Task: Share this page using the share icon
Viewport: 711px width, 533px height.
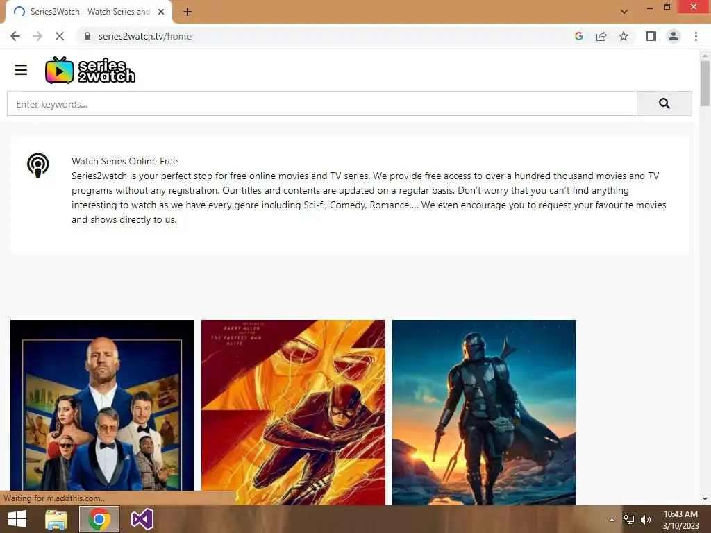Action: point(601,36)
